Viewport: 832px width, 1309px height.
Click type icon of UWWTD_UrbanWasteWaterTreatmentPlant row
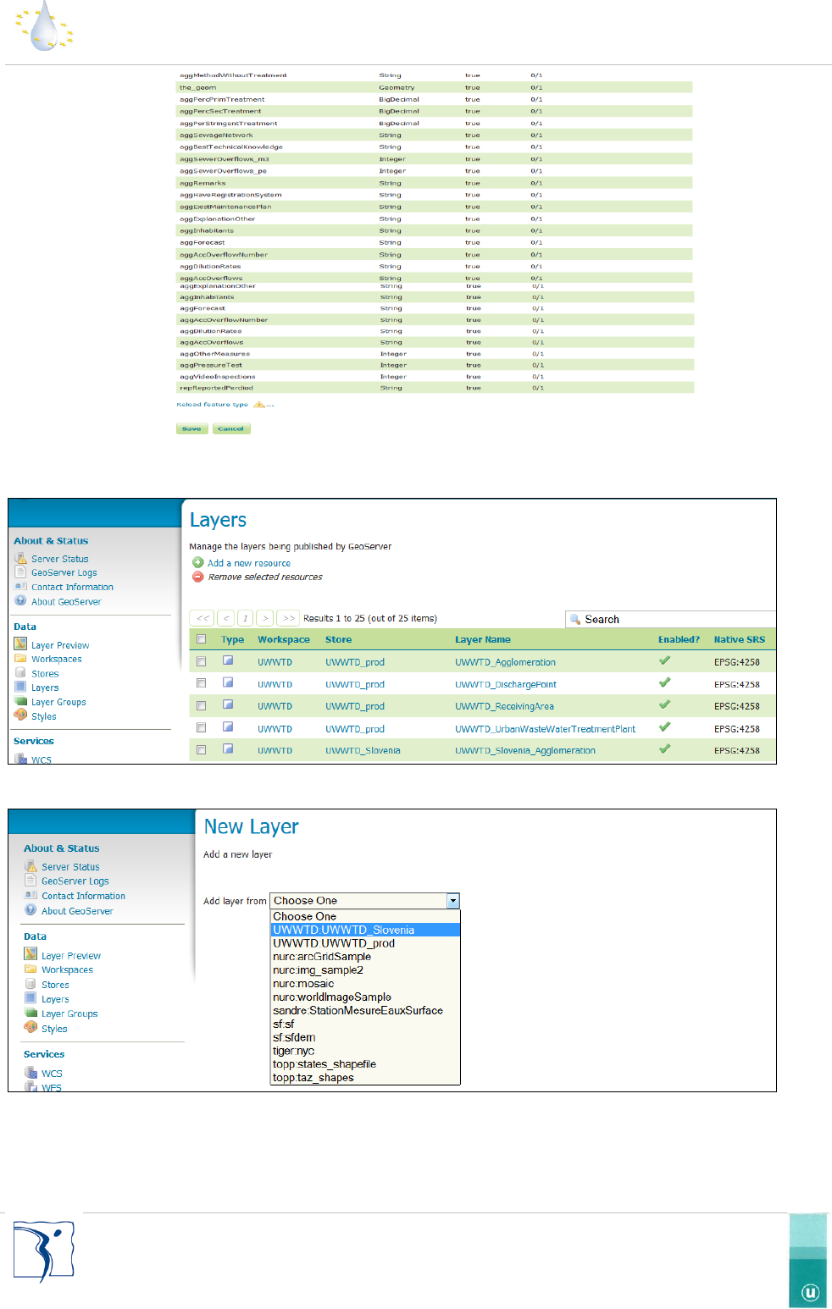pyautogui.click(x=228, y=726)
